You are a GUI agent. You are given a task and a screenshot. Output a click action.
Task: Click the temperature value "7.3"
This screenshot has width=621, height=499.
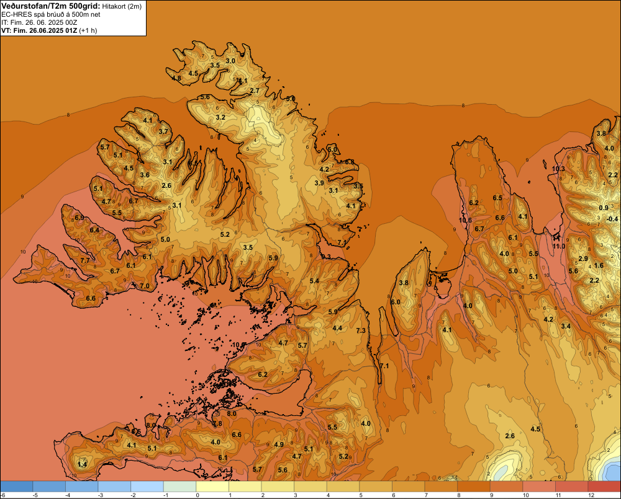[x=361, y=330]
